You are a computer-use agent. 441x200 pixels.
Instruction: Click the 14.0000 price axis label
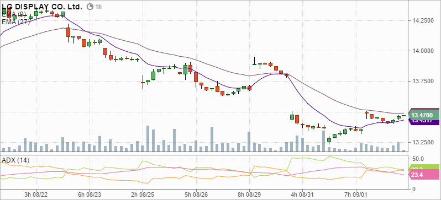pos(423,51)
